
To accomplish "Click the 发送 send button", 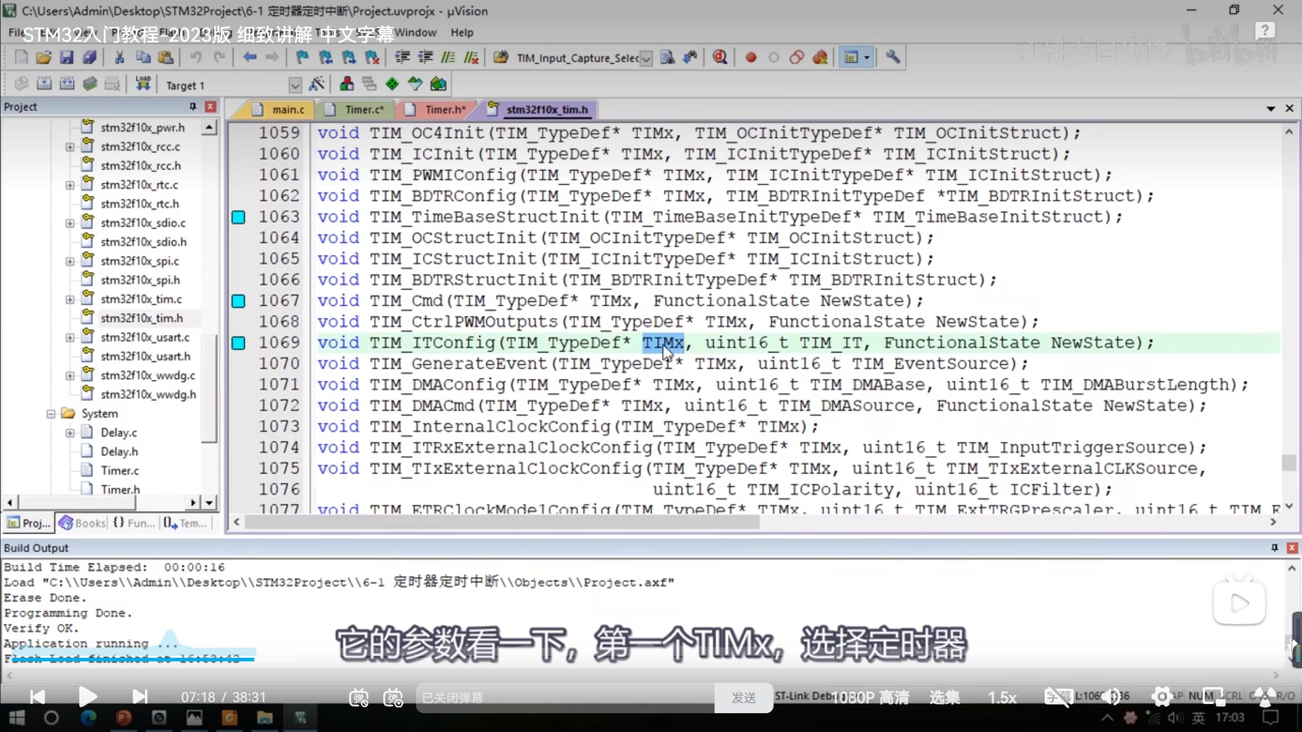I will pyautogui.click(x=744, y=698).
